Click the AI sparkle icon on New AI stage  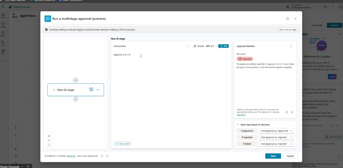[x=91, y=90]
